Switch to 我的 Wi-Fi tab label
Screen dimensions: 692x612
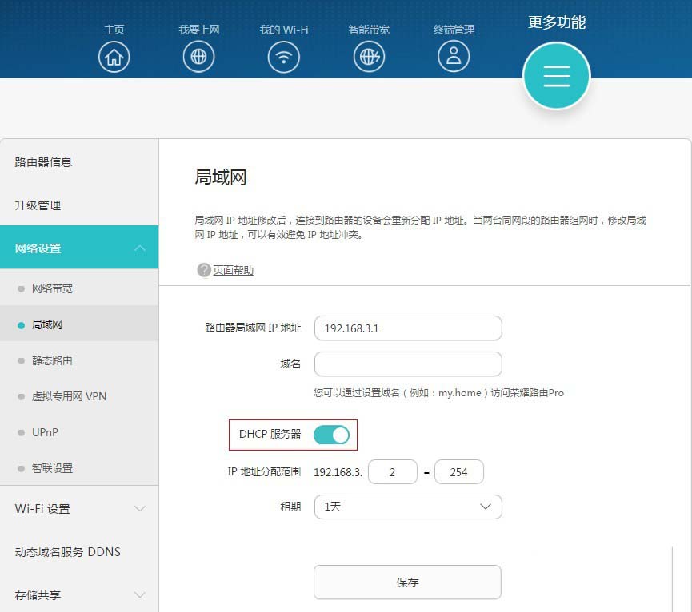click(x=284, y=30)
